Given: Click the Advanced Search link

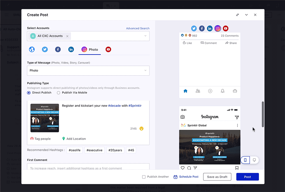Looking at the screenshot, I should [138, 28].
